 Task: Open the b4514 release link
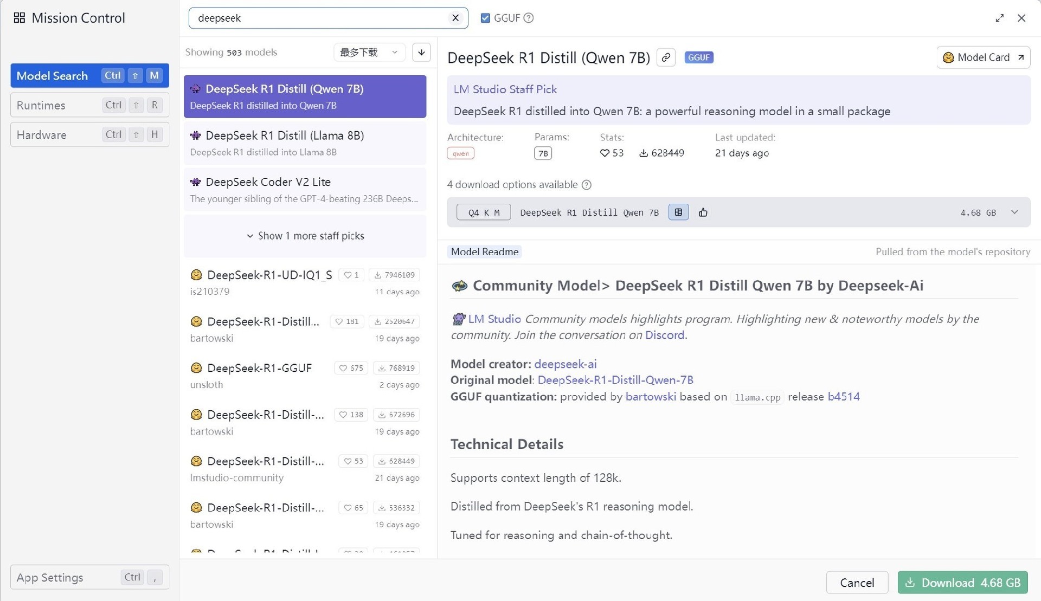pos(844,397)
